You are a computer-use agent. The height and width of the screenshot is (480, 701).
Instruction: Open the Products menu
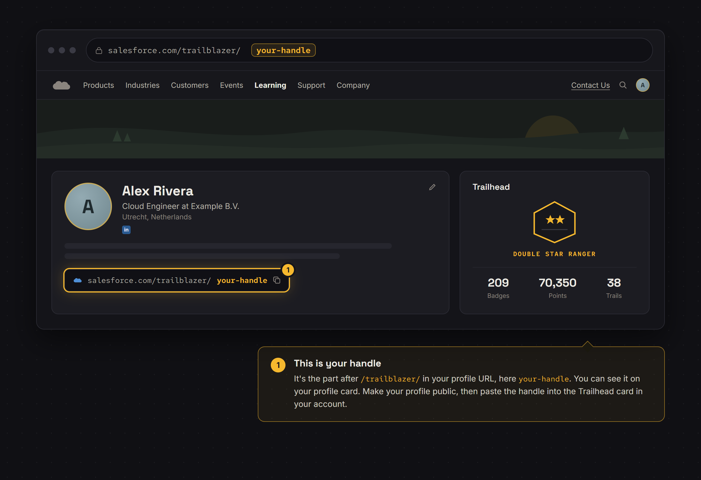99,85
